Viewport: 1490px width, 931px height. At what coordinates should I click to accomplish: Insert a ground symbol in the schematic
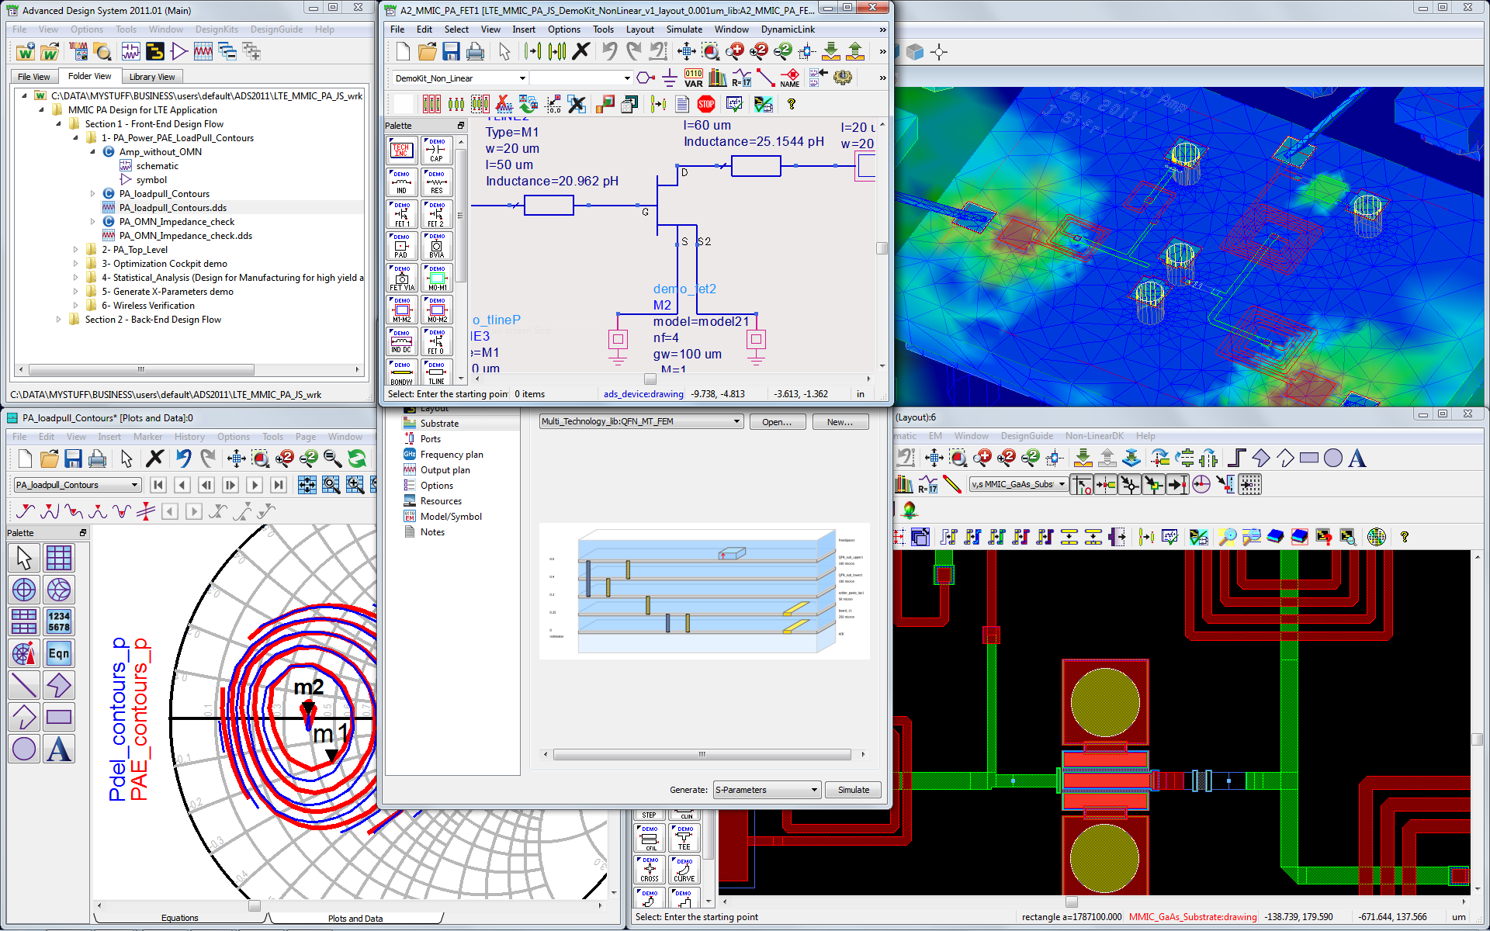pos(670,78)
